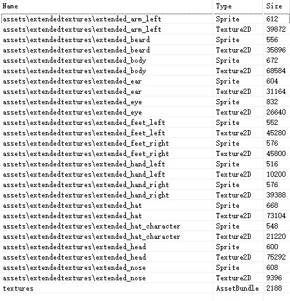This screenshot has height=301, width=290.
Task: Choose the extended_head Texture2D row
Action: (145, 257)
